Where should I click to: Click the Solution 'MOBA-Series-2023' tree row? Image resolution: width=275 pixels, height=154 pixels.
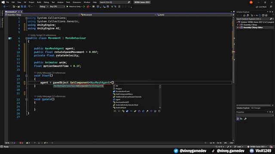click(255, 22)
